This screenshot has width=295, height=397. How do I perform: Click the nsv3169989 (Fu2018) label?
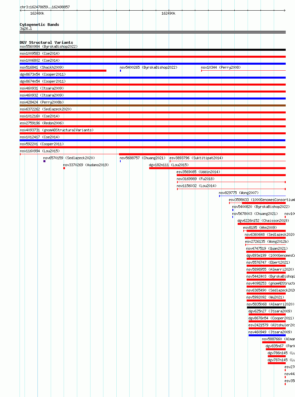point(196,179)
